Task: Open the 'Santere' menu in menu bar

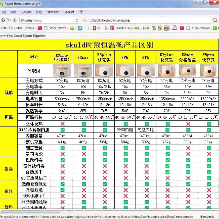Action: tap(53, 12)
